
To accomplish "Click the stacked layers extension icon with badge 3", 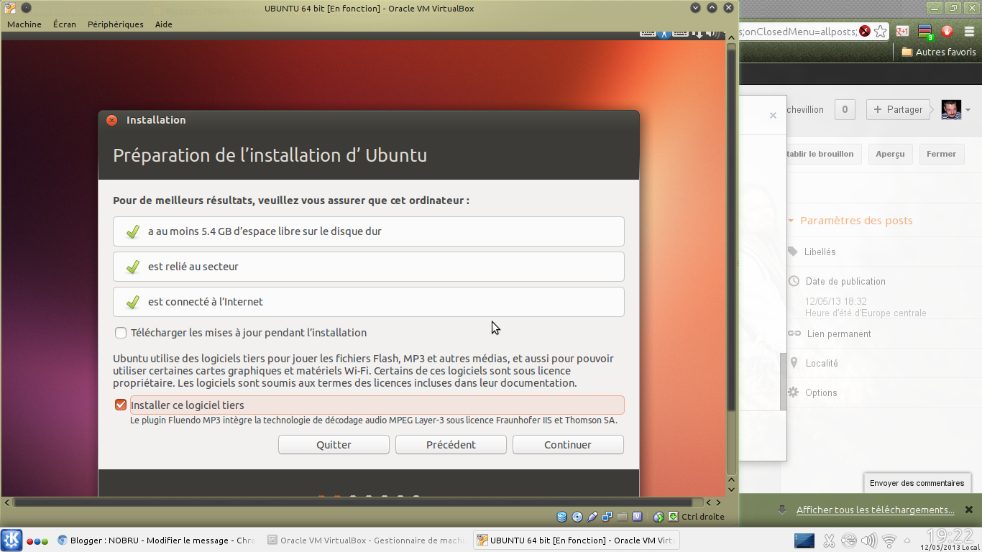I will pyautogui.click(x=926, y=32).
